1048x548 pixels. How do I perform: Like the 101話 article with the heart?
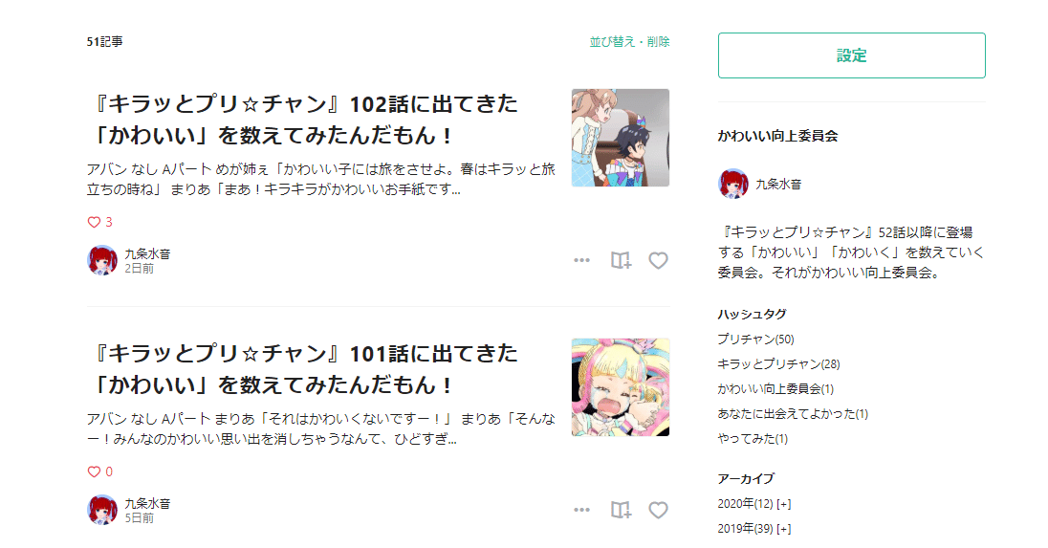pyautogui.click(x=658, y=510)
